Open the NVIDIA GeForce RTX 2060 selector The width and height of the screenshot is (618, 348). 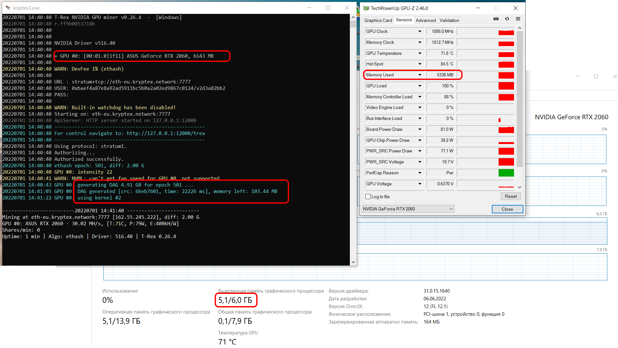[x=408, y=209]
